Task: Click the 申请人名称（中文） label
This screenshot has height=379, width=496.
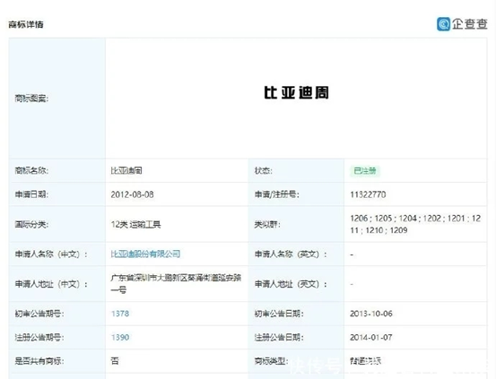Action: point(51,254)
